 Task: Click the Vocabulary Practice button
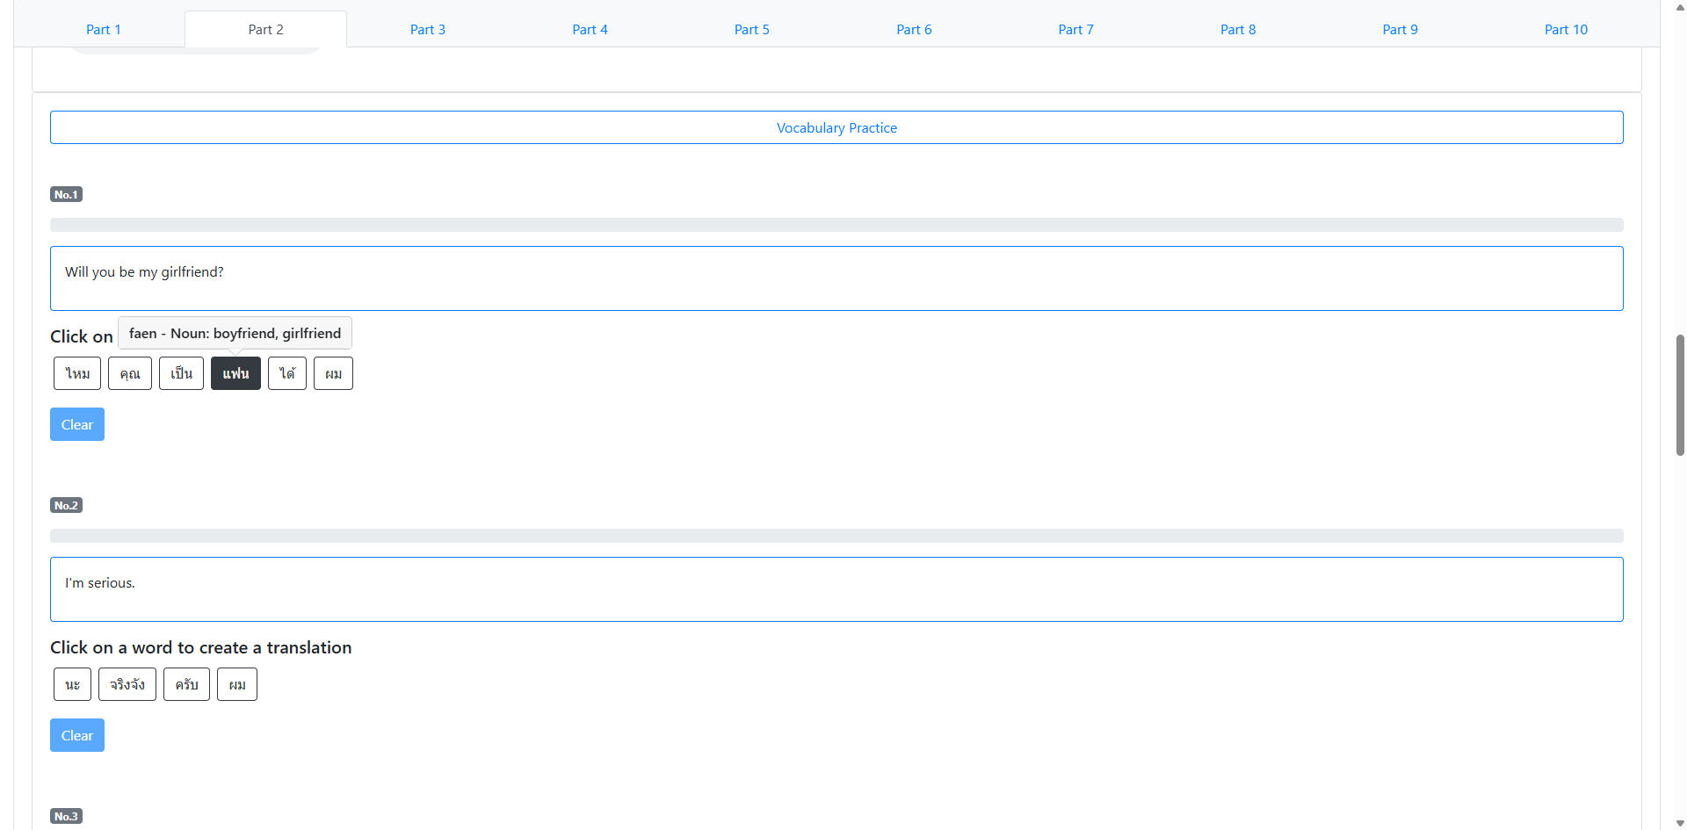point(836,127)
